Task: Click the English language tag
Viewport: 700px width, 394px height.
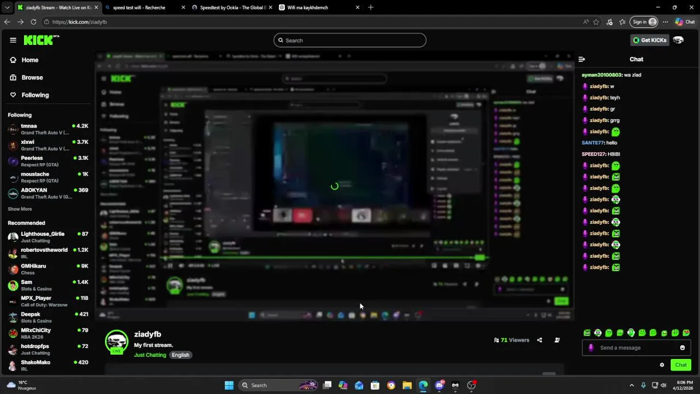Action: [x=180, y=355]
